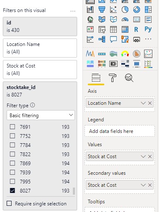This screenshot has height=212, width=159.
Task: Open the Analytics magnifier tab
Action: [129, 78]
